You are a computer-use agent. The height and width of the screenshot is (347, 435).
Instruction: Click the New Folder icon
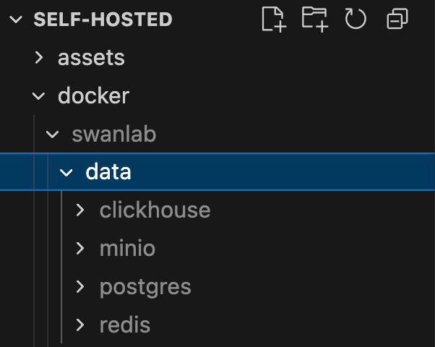pyautogui.click(x=314, y=20)
